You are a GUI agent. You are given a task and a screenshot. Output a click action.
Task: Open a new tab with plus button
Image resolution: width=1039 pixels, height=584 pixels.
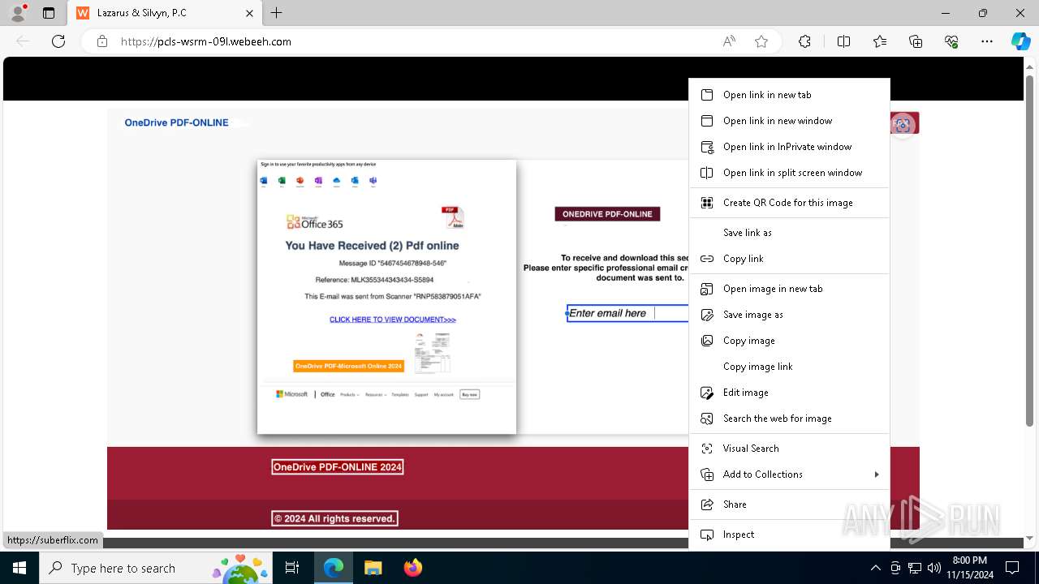coord(276,13)
